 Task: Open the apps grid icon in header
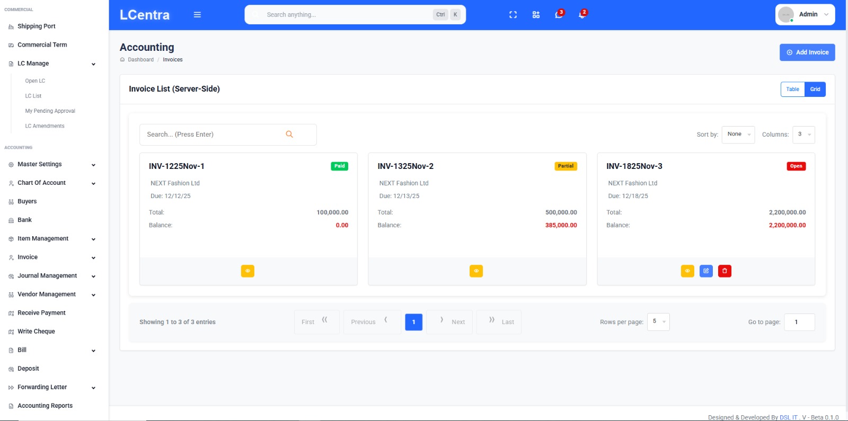pyautogui.click(x=536, y=15)
